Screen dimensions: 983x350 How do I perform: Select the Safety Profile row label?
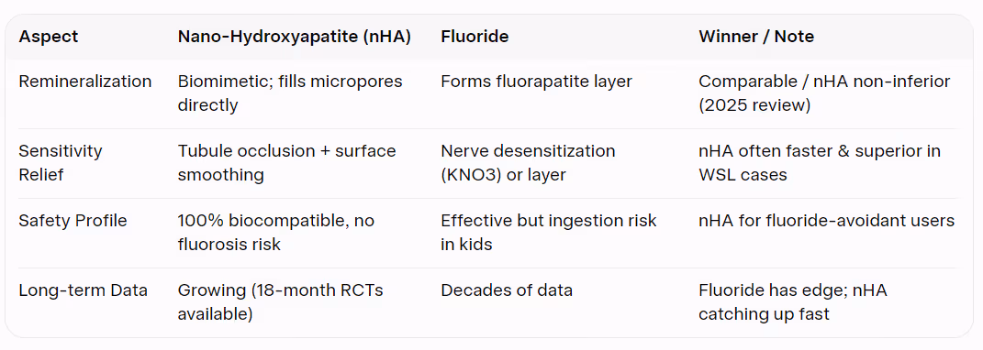(x=73, y=221)
